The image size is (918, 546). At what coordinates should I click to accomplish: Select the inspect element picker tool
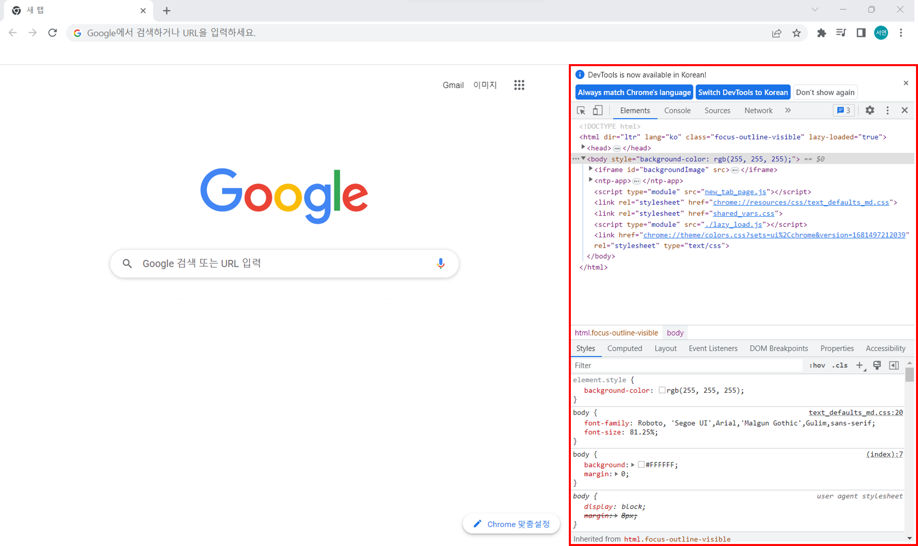[581, 111]
